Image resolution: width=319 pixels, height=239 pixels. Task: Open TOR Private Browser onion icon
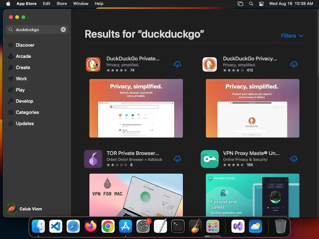point(93,159)
